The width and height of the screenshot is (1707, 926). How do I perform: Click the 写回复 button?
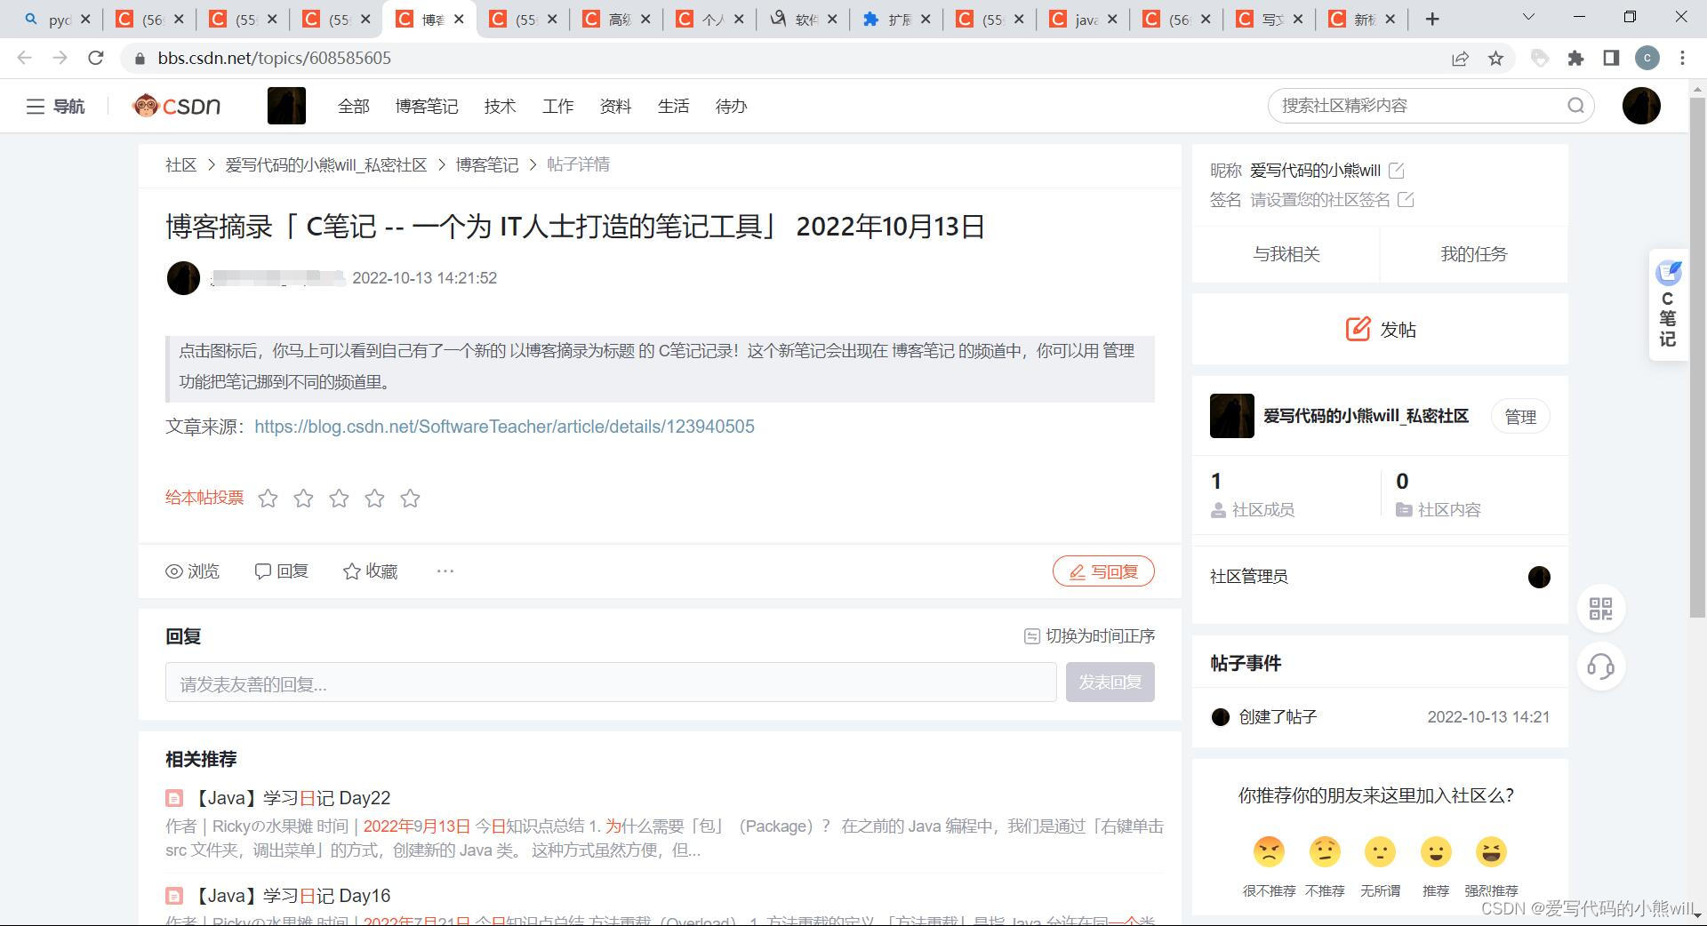(x=1103, y=571)
